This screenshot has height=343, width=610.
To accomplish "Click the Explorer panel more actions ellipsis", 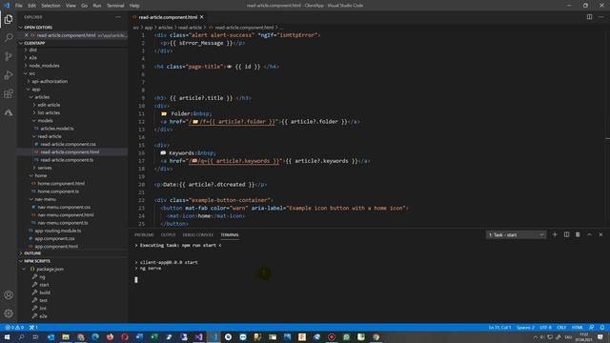I will click(x=118, y=17).
